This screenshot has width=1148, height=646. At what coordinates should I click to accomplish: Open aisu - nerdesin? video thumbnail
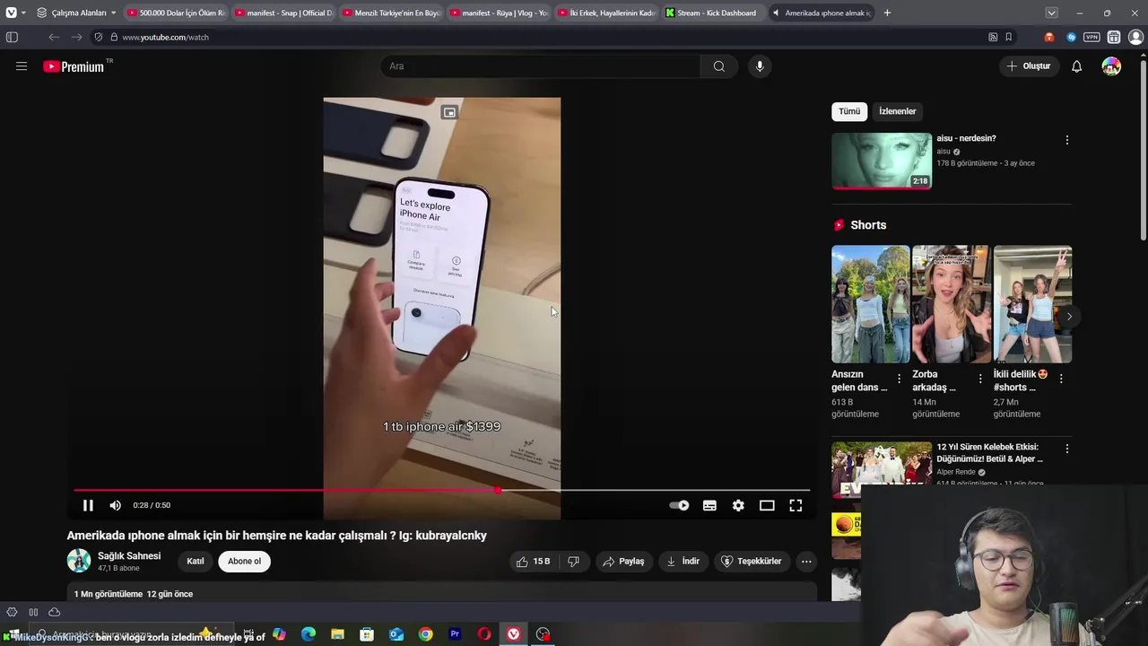[x=882, y=161]
